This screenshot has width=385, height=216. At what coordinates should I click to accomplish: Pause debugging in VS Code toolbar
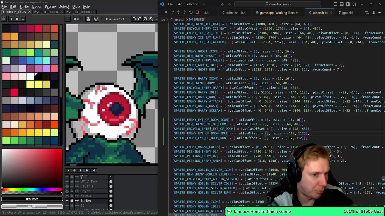pos(166,12)
